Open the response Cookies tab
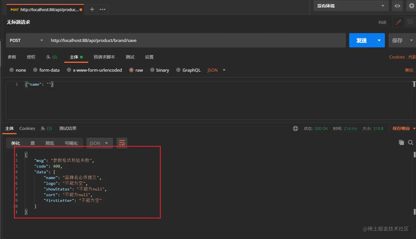Screen dimensions: 416x239 click(27, 128)
